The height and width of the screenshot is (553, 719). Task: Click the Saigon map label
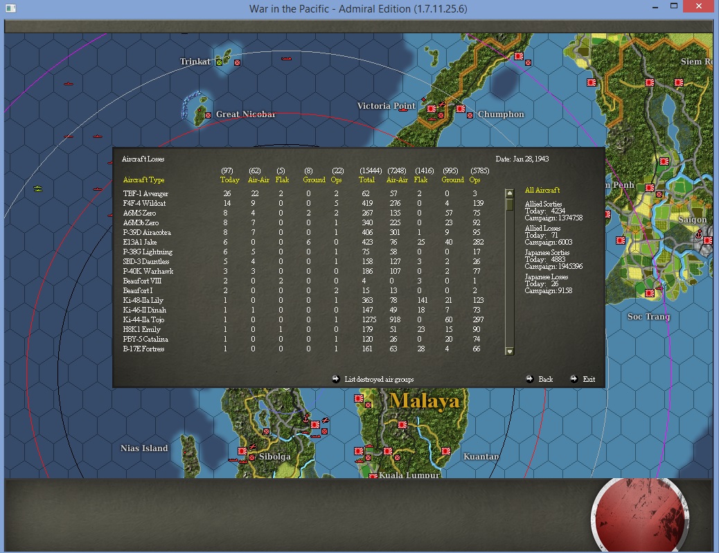pos(693,220)
